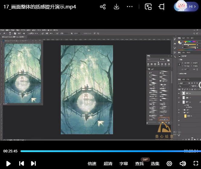Skip to the next video
The width and height of the screenshot is (201, 169).
coord(34,163)
